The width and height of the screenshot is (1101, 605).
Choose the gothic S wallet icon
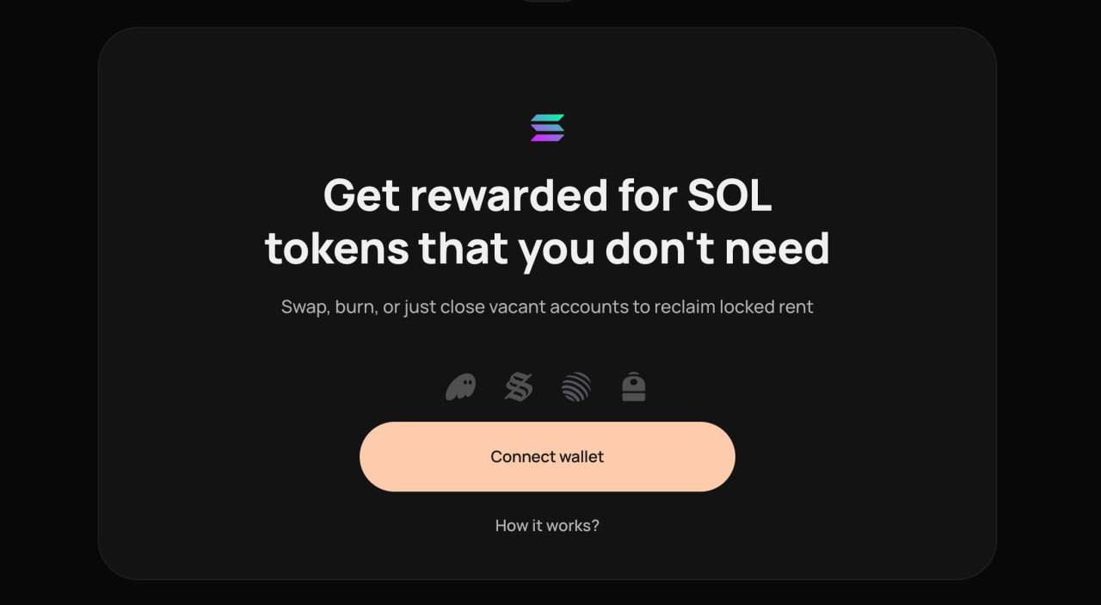tap(519, 387)
